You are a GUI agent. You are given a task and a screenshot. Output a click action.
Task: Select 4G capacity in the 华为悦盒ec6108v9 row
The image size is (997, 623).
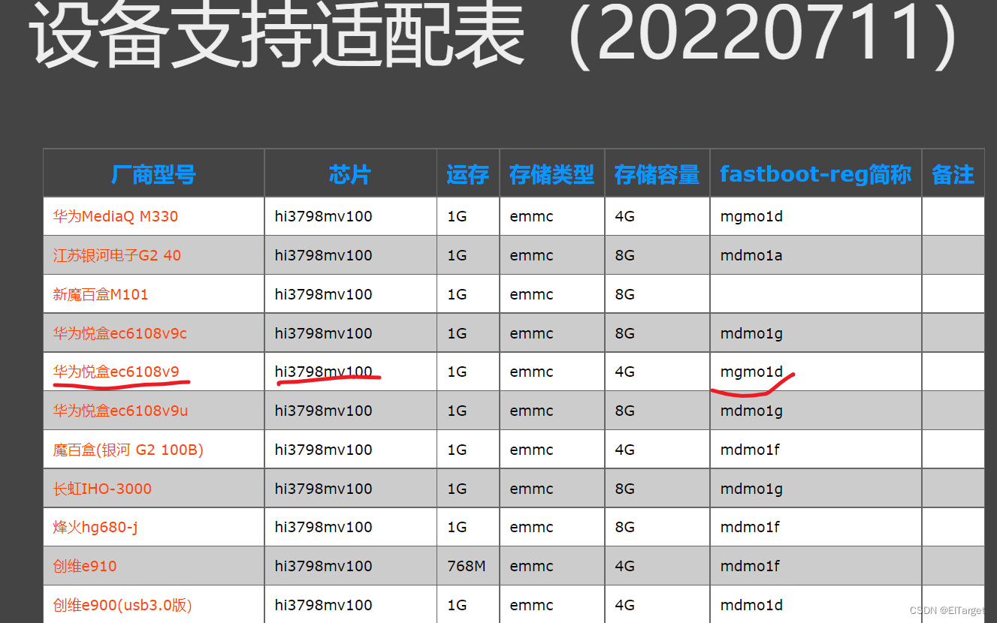[624, 372]
